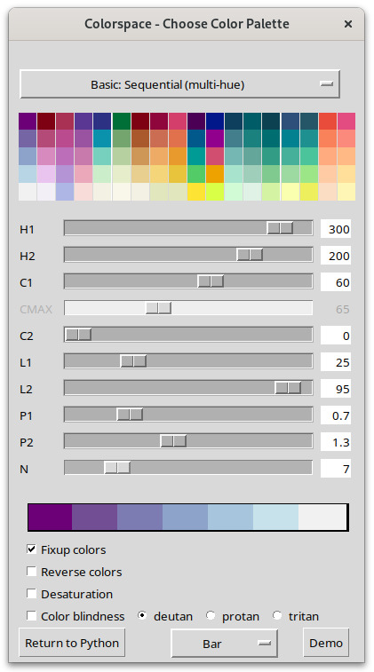Click the C2 value field showing 0

(x=336, y=336)
